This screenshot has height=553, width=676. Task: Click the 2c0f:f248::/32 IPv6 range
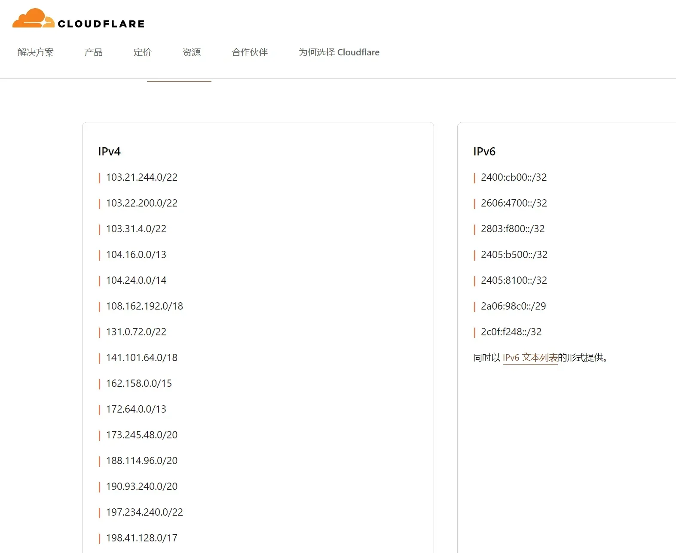tap(511, 332)
